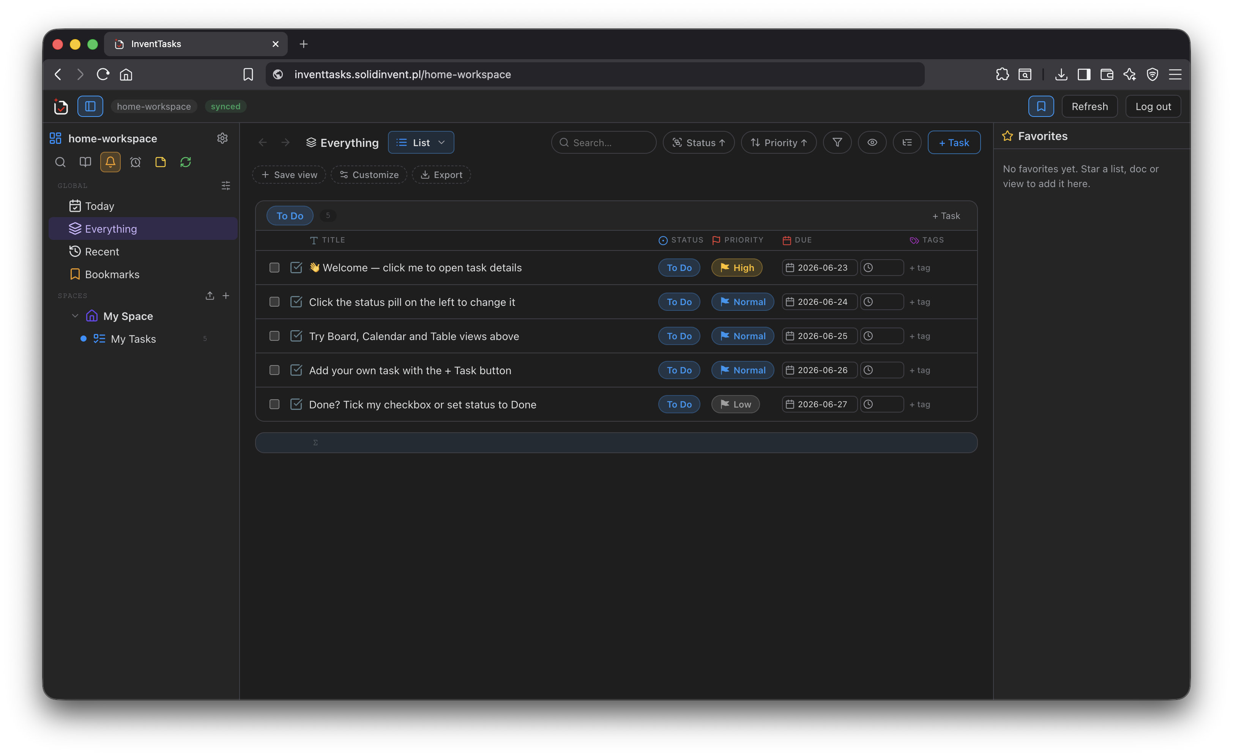Focus the Search tasks field
Screen dimensions: 1233x756
click(x=604, y=143)
